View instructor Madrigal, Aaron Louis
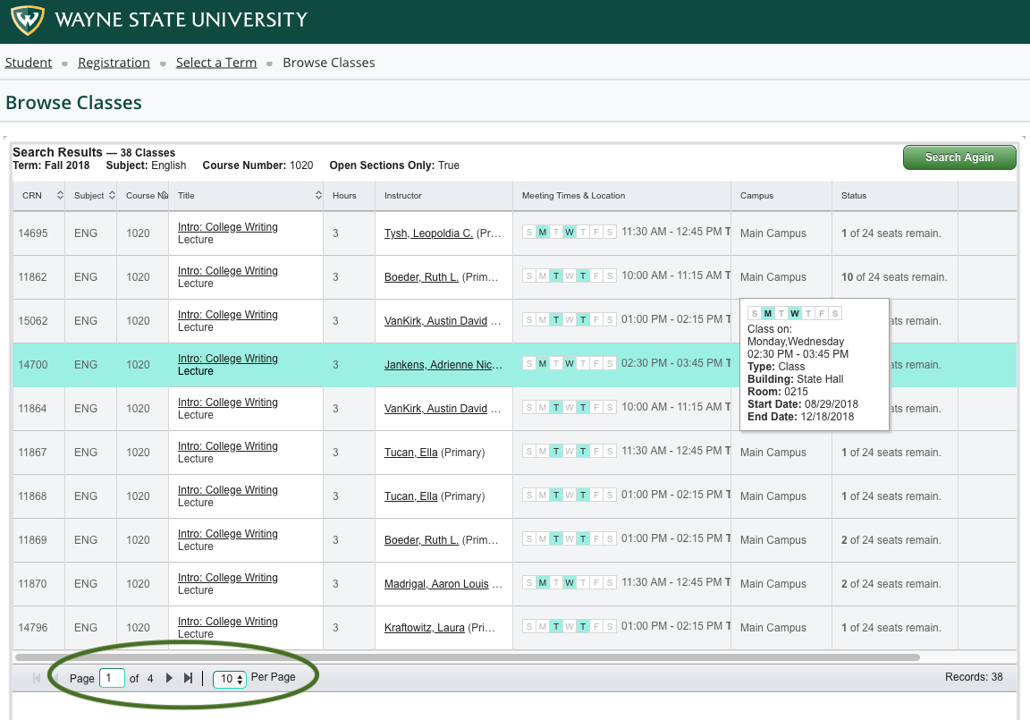The width and height of the screenshot is (1030, 720). 436,584
